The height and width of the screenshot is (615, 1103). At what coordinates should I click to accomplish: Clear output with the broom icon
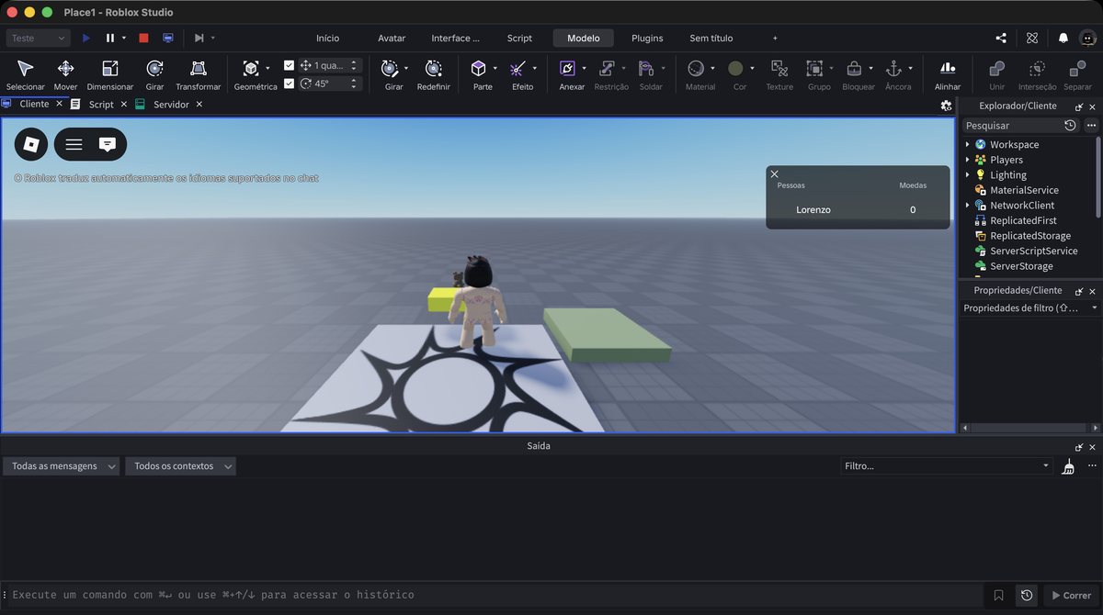tap(1068, 466)
